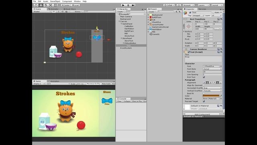The width and height of the screenshot is (257, 145).
Task: Open the Assets menu
Action: click(x=45, y=1)
